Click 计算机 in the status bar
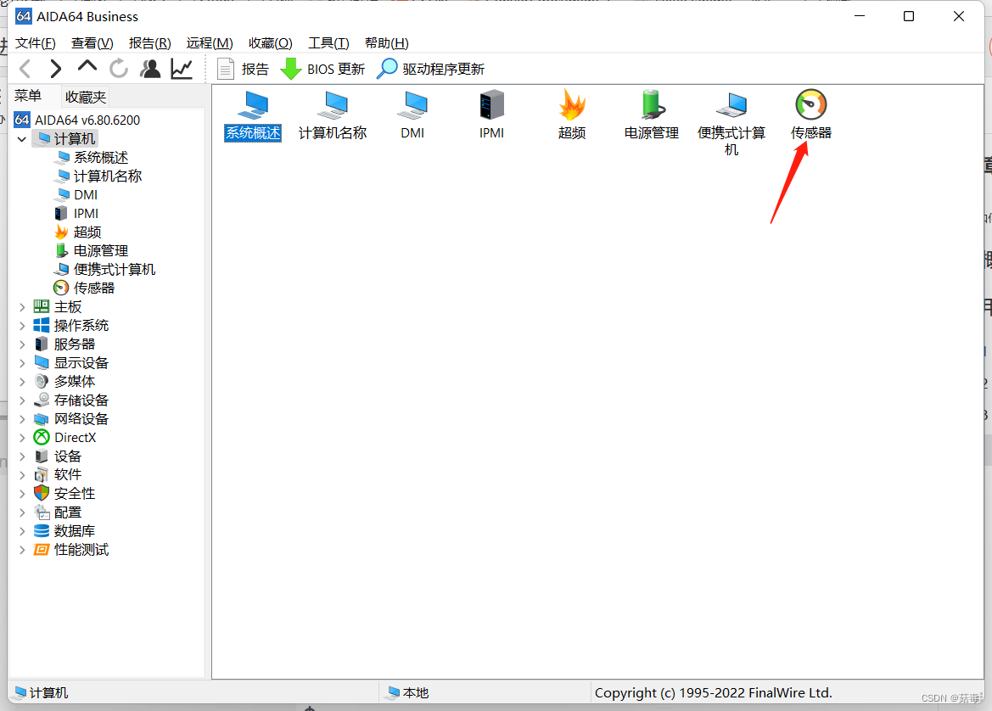The width and height of the screenshot is (992, 711). pyautogui.click(x=41, y=692)
